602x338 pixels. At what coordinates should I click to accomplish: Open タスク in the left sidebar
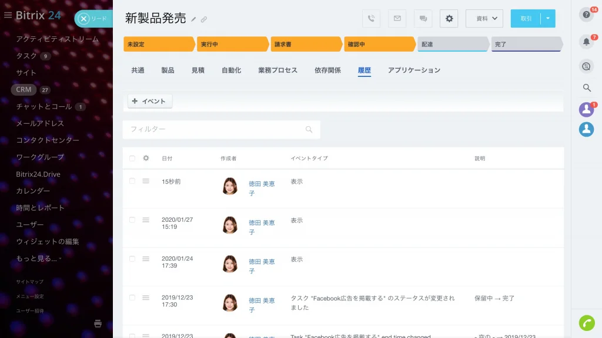(26, 56)
